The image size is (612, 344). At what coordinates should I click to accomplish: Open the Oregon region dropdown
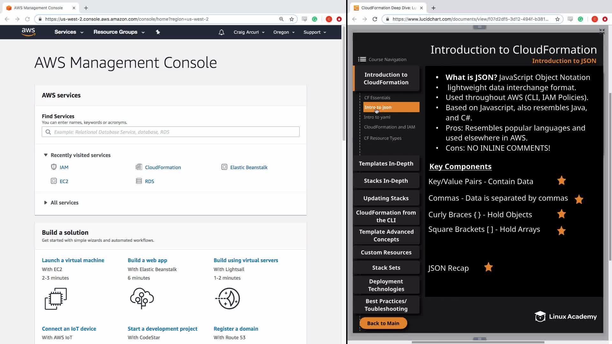coord(284,32)
